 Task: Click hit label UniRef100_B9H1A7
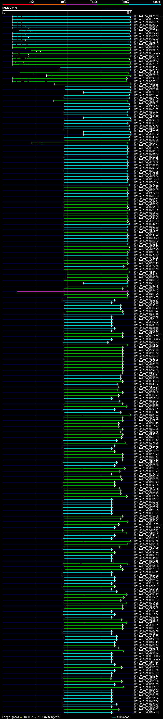[146, 25]
